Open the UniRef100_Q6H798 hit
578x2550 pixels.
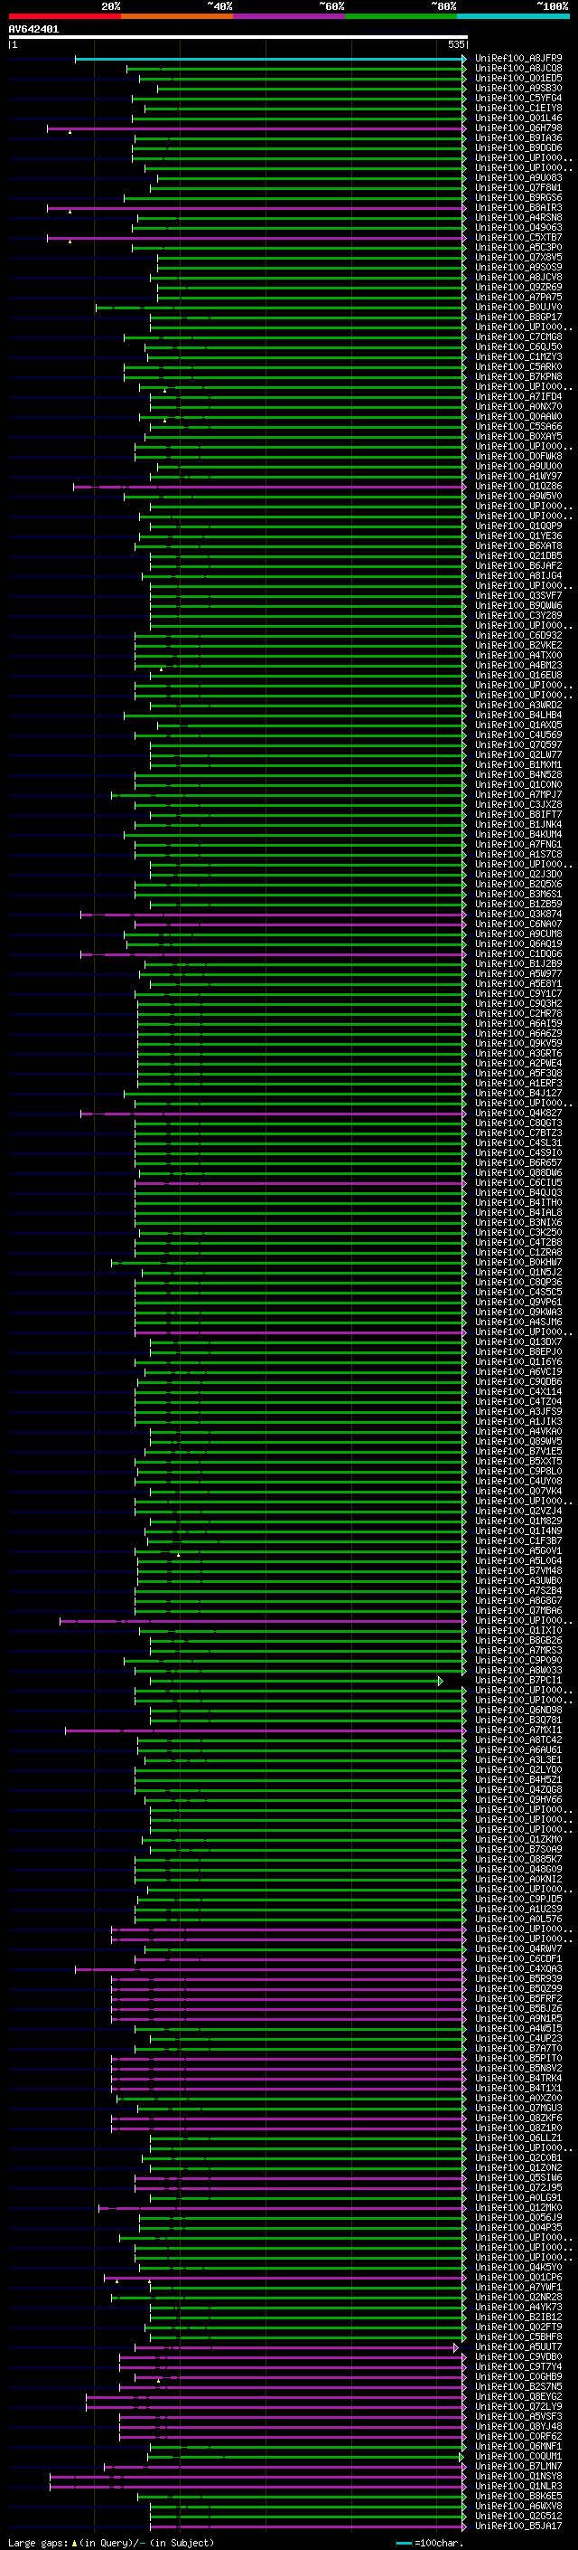pyautogui.click(x=518, y=128)
